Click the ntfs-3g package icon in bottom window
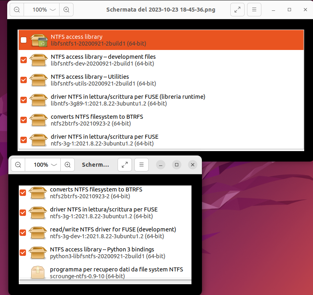This screenshot has width=313, height=295. click(38, 213)
